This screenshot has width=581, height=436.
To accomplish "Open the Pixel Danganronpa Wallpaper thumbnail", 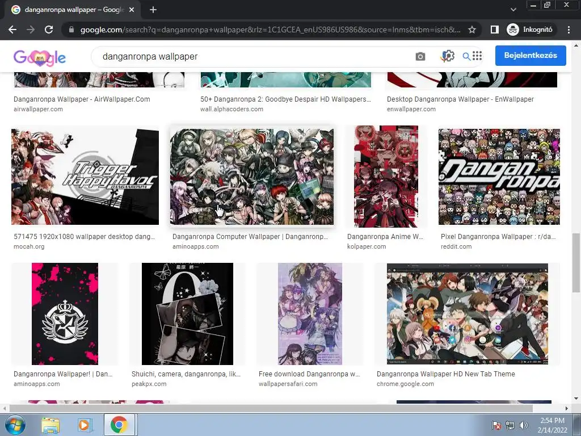I will [499, 177].
